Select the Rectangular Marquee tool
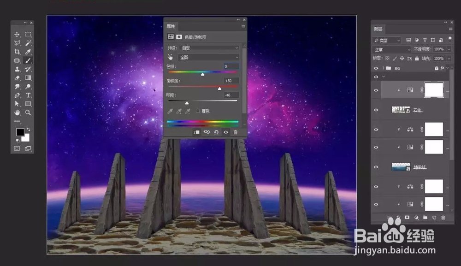The width and height of the screenshot is (461, 266). [28, 35]
